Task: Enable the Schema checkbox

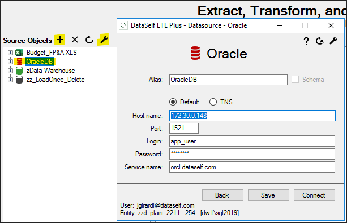Action: click(295, 80)
